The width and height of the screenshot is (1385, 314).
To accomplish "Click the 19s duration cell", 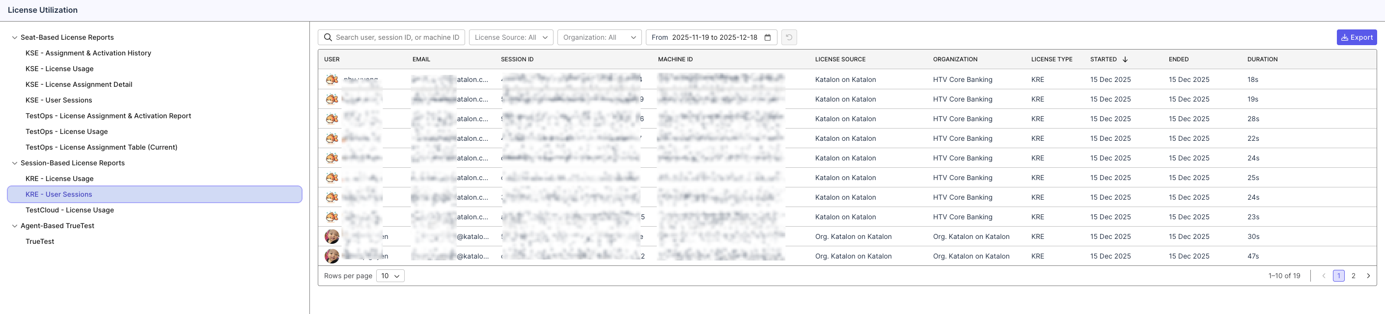I will click(x=1253, y=99).
